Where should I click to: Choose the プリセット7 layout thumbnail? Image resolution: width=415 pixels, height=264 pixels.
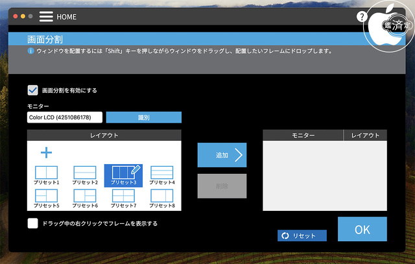(123, 195)
